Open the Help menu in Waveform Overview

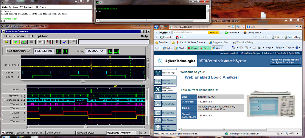point(144,36)
